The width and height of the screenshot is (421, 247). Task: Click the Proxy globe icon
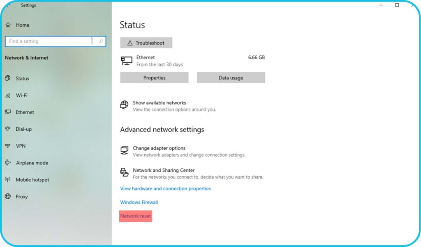(8, 196)
